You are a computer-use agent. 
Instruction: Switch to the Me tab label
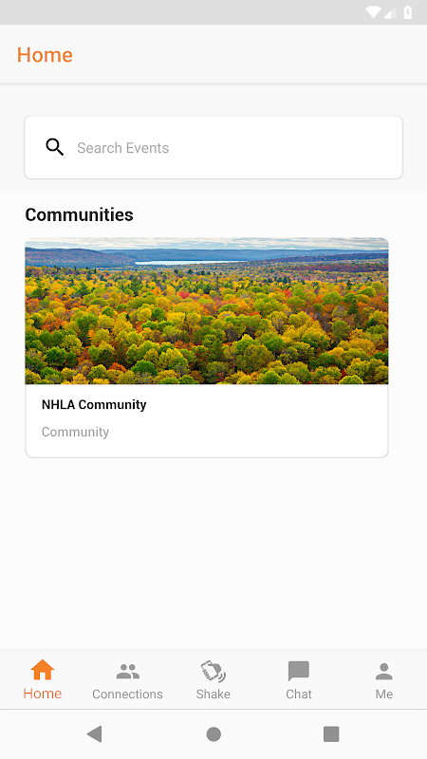[384, 694]
